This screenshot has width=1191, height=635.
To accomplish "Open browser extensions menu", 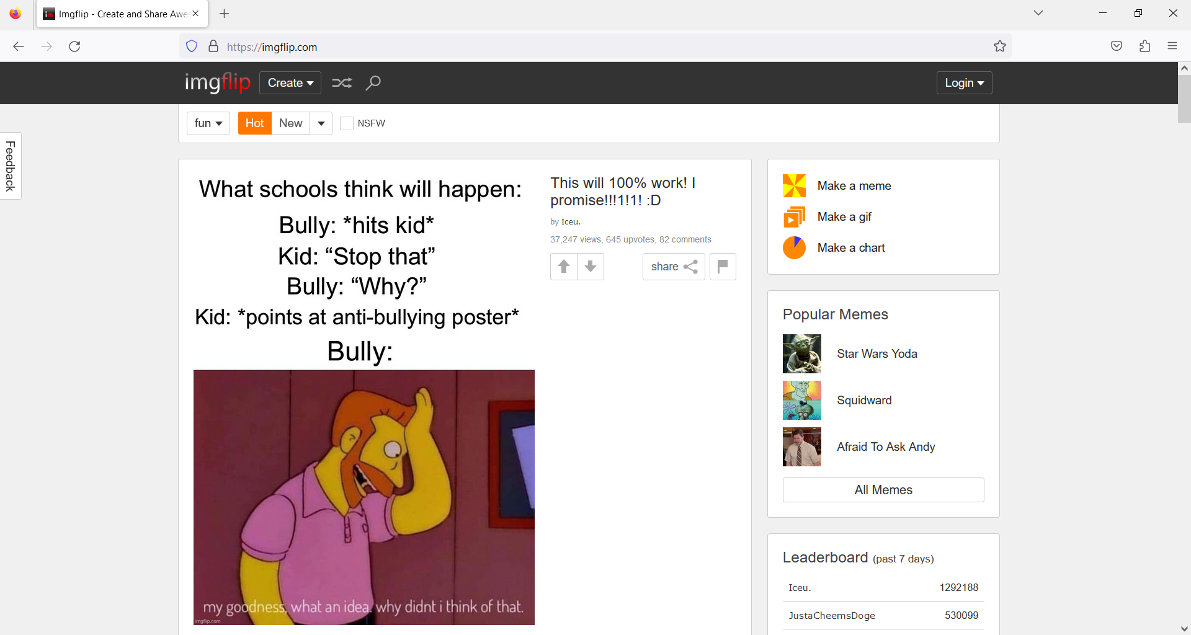I will coord(1145,47).
